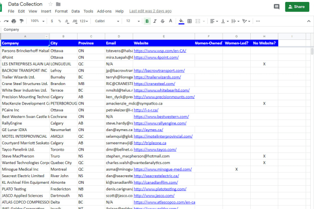
Task: Toggle bold formatting
Action: [147, 21]
